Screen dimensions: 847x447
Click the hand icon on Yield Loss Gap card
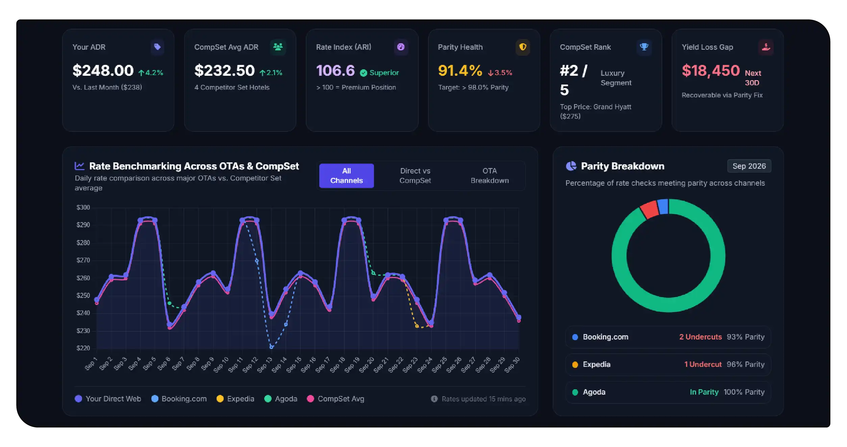click(x=766, y=47)
